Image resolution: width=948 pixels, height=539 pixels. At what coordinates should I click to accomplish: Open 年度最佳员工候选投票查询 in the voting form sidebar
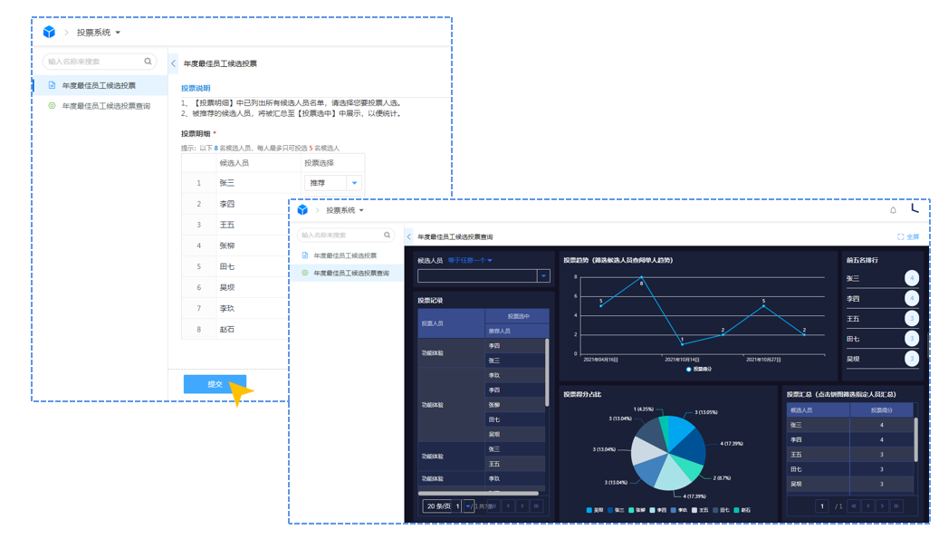click(106, 106)
